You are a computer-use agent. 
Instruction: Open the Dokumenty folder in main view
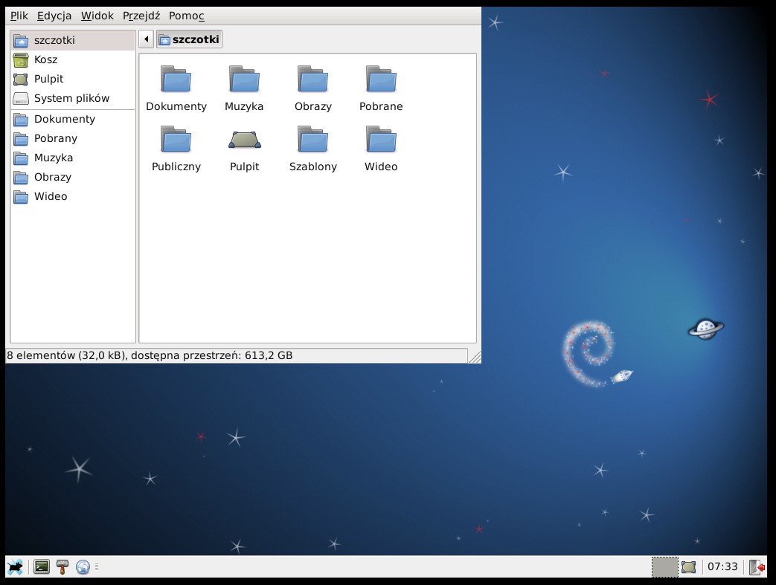coord(176,80)
